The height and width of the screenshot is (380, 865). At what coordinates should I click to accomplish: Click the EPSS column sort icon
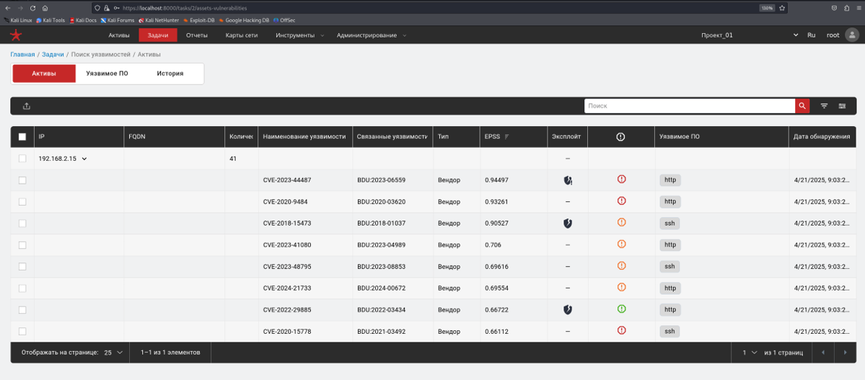click(507, 137)
